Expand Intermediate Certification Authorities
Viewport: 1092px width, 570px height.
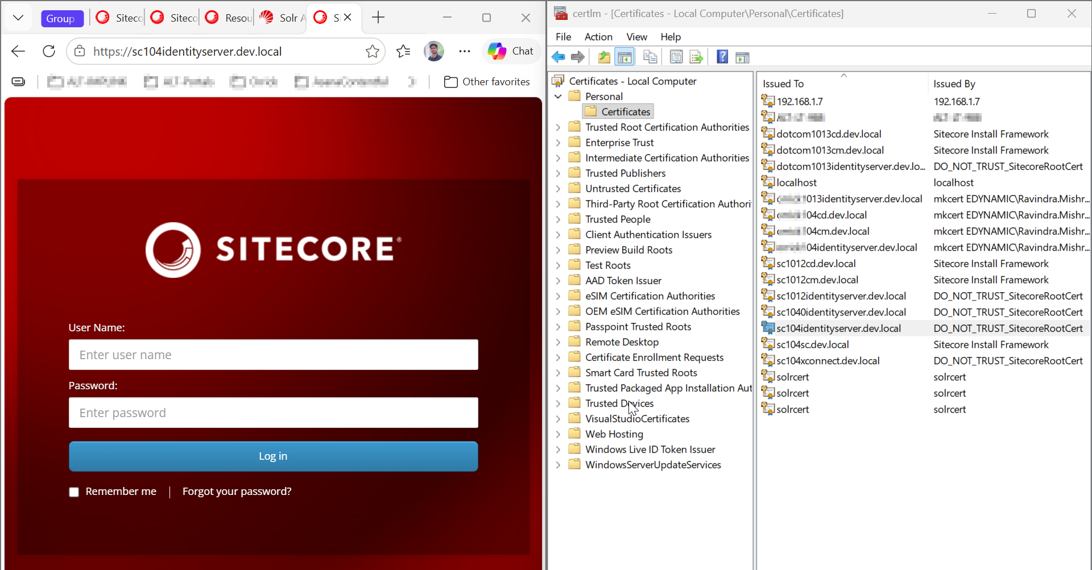[558, 158]
